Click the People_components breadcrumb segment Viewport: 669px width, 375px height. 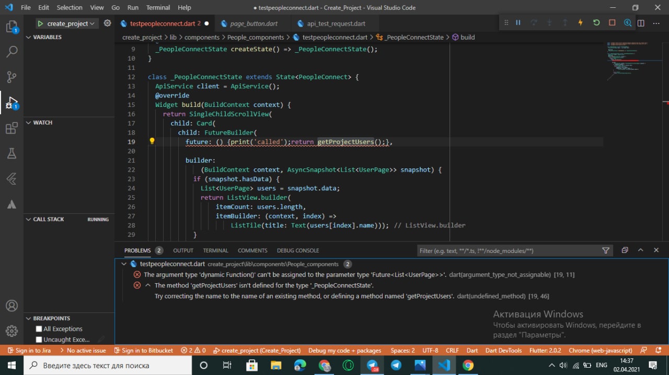(x=256, y=37)
